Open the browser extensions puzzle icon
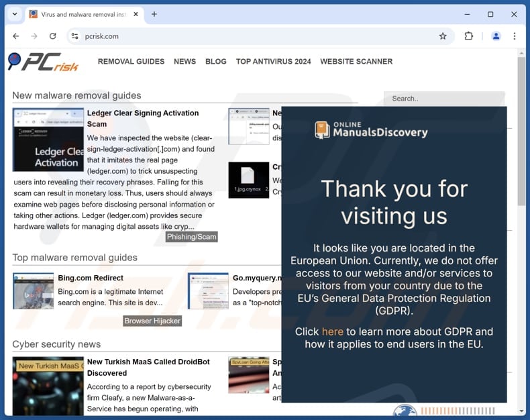530x420 pixels. tap(469, 36)
